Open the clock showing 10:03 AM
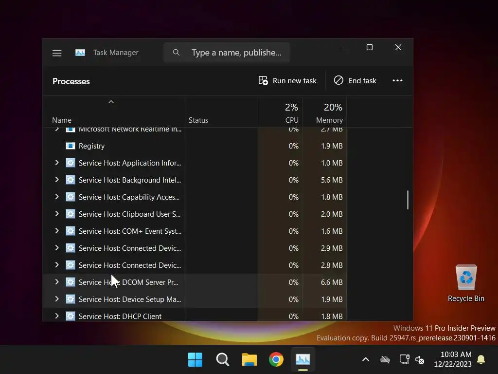This screenshot has height=374, width=498. tap(453, 359)
